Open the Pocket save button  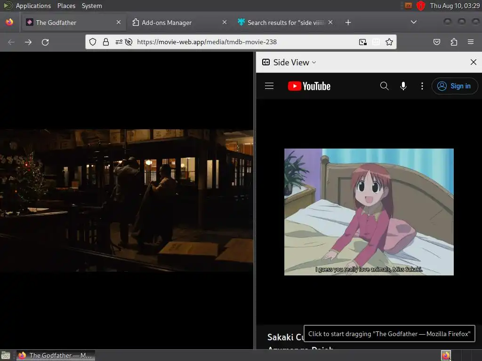pos(436,42)
